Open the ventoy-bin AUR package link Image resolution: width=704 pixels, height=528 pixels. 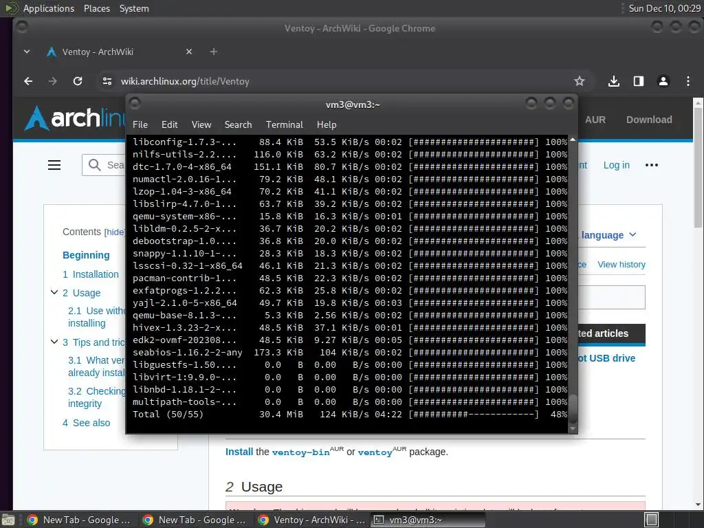[x=301, y=452]
